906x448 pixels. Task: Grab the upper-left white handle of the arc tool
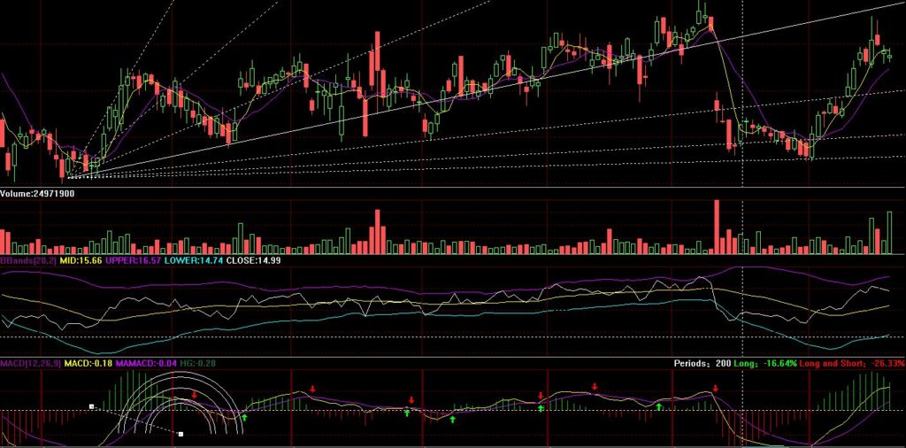coord(91,407)
